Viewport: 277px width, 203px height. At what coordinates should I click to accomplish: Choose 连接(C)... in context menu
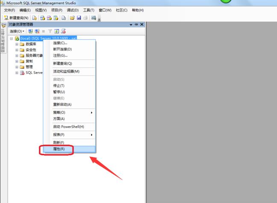pyautogui.click(x=69, y=43)
